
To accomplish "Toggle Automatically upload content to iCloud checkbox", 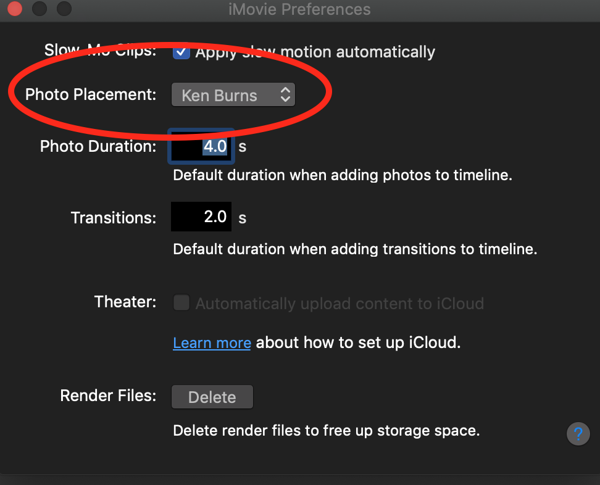I will (181, 302).
